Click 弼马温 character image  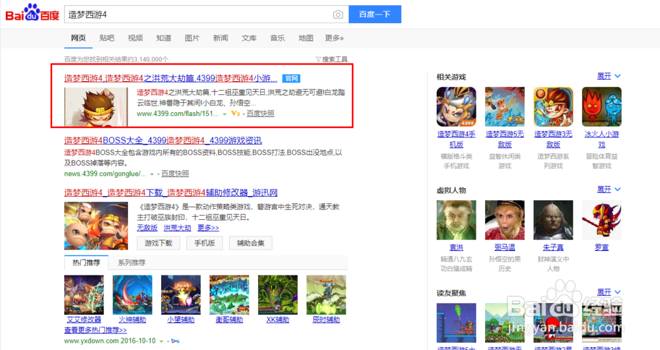505,220
